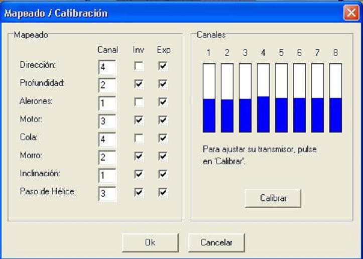Click the Dirección Canal input field
The image size is (363, 259).
pyautogui.click(x=107, y=67)
